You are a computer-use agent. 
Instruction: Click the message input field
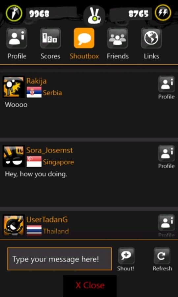pos(60,259)
